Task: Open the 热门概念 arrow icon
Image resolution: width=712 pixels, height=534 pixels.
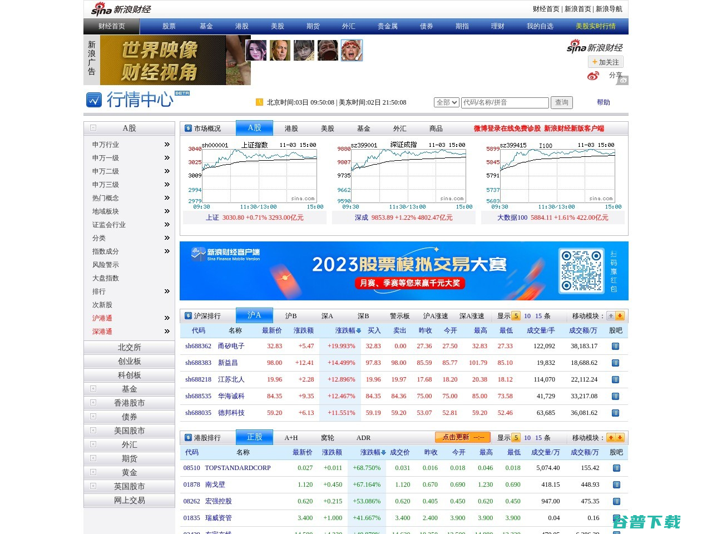Action: [167, 197]
